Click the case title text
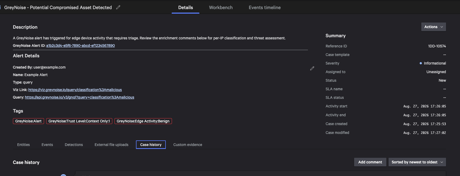 [x=58, y=8]
